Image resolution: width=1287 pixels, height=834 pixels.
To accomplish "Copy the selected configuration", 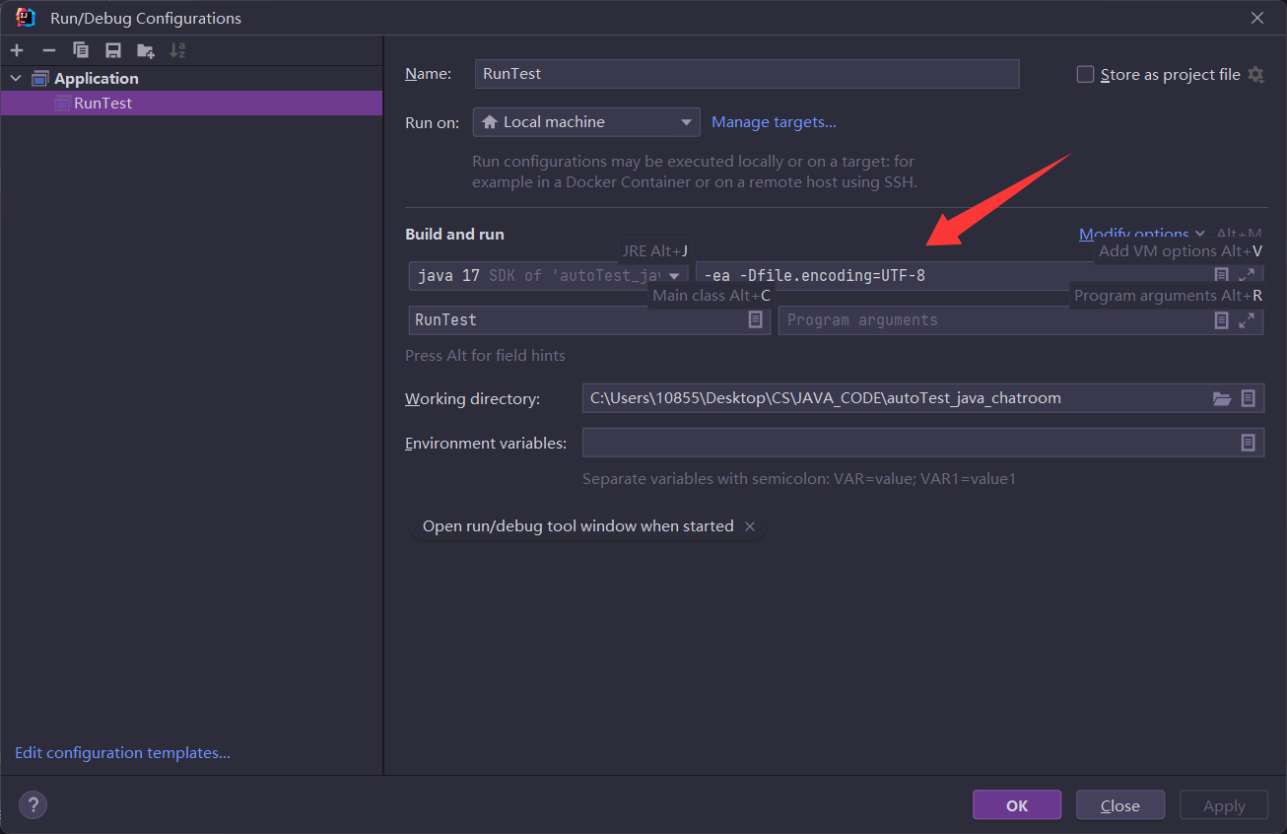I will pos(81,50).
